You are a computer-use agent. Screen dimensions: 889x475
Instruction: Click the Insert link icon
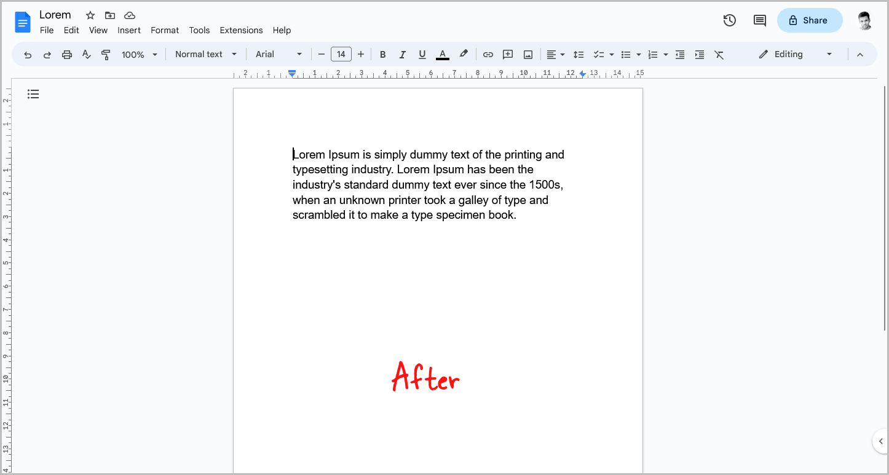click(x=488, y=54)
